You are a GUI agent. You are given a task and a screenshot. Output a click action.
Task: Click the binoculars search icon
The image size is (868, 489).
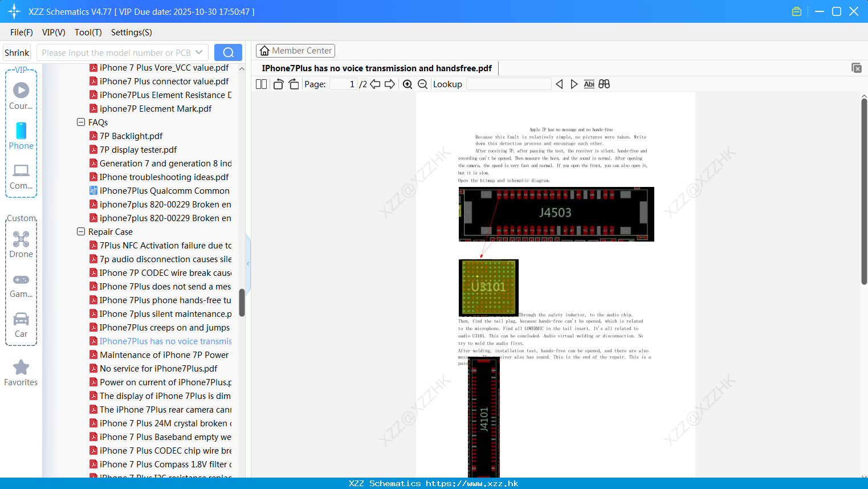[604, 84]
